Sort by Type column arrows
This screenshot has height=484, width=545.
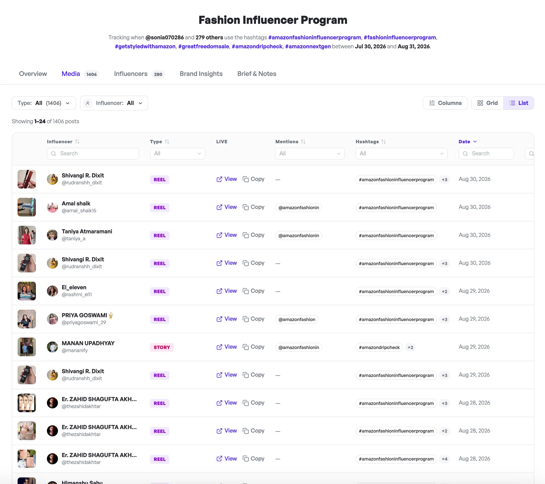click(167, 142)
